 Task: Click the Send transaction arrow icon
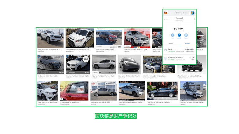coord(165,50)
